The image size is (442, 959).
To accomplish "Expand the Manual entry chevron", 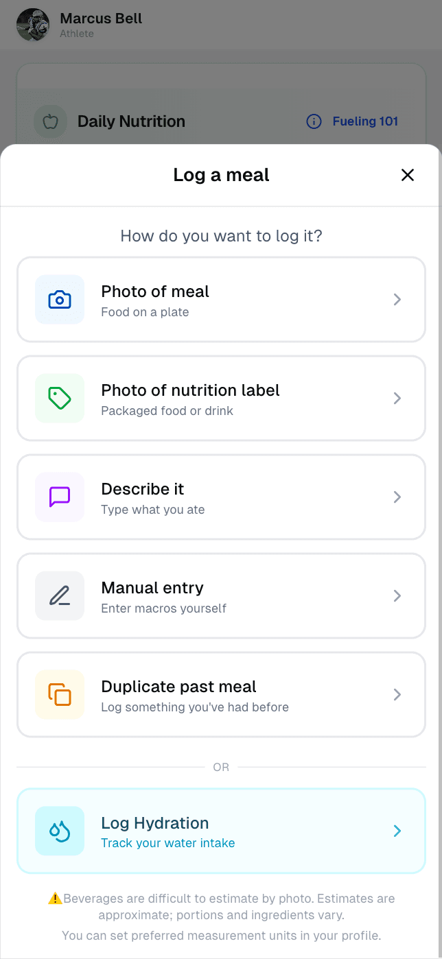I will [x=397, y=596].
